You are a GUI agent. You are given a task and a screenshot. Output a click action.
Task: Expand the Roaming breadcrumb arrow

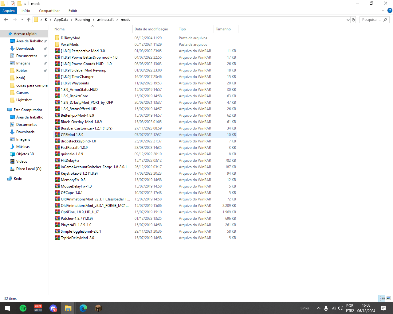click(94, 20)
